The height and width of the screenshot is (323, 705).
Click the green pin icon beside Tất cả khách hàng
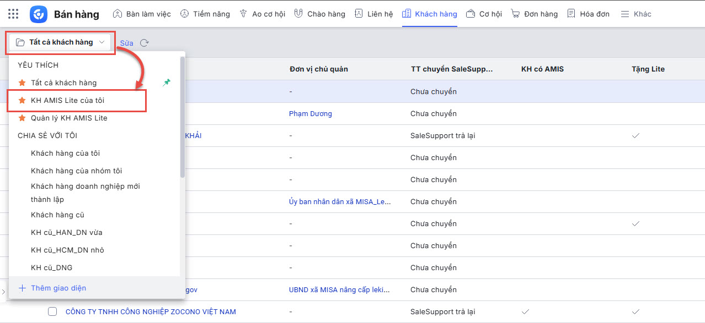(167, 82)
